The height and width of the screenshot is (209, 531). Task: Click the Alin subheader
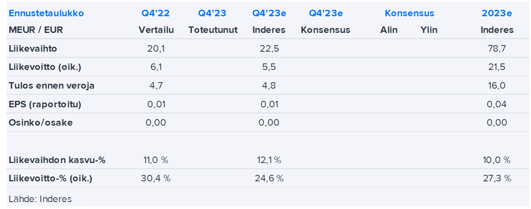(x=389, y=30)
